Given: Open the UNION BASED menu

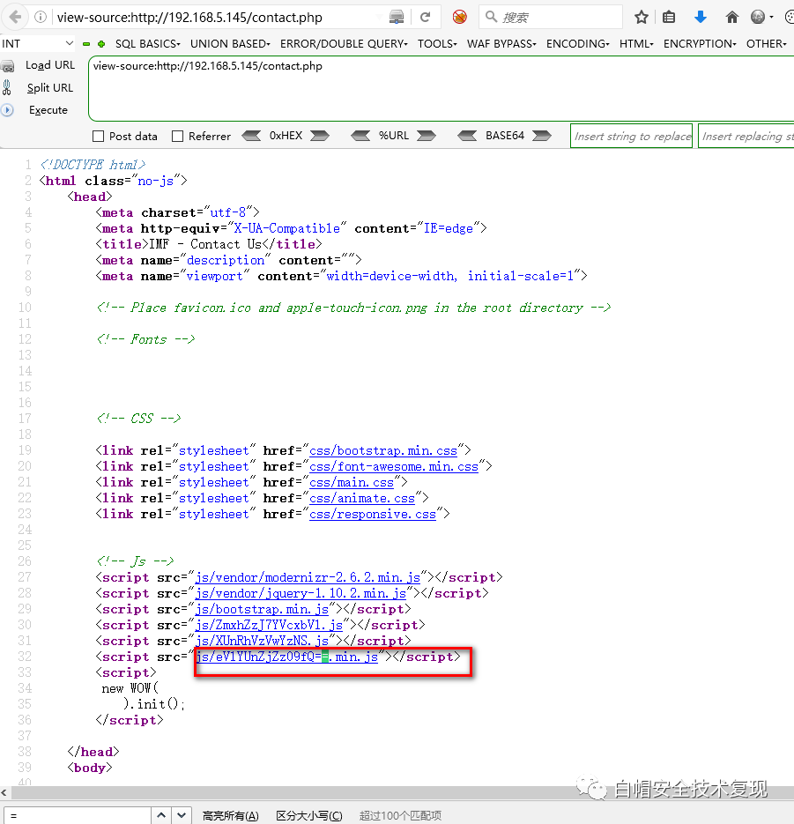Looking at the screenshot, I should [x=231, y=43].
